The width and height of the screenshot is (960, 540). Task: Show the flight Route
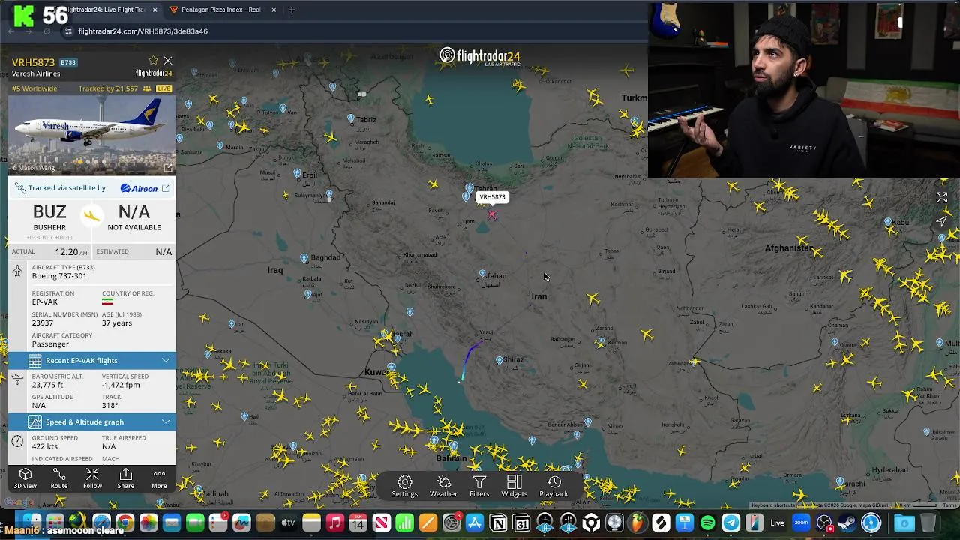(x=58, y=478)
